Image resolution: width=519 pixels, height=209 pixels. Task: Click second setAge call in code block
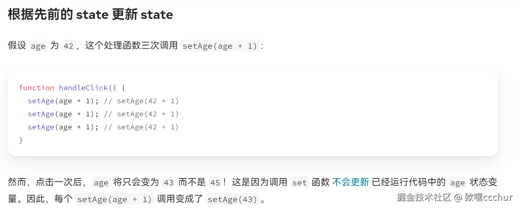pyautogui.click(x=41, y=114)
